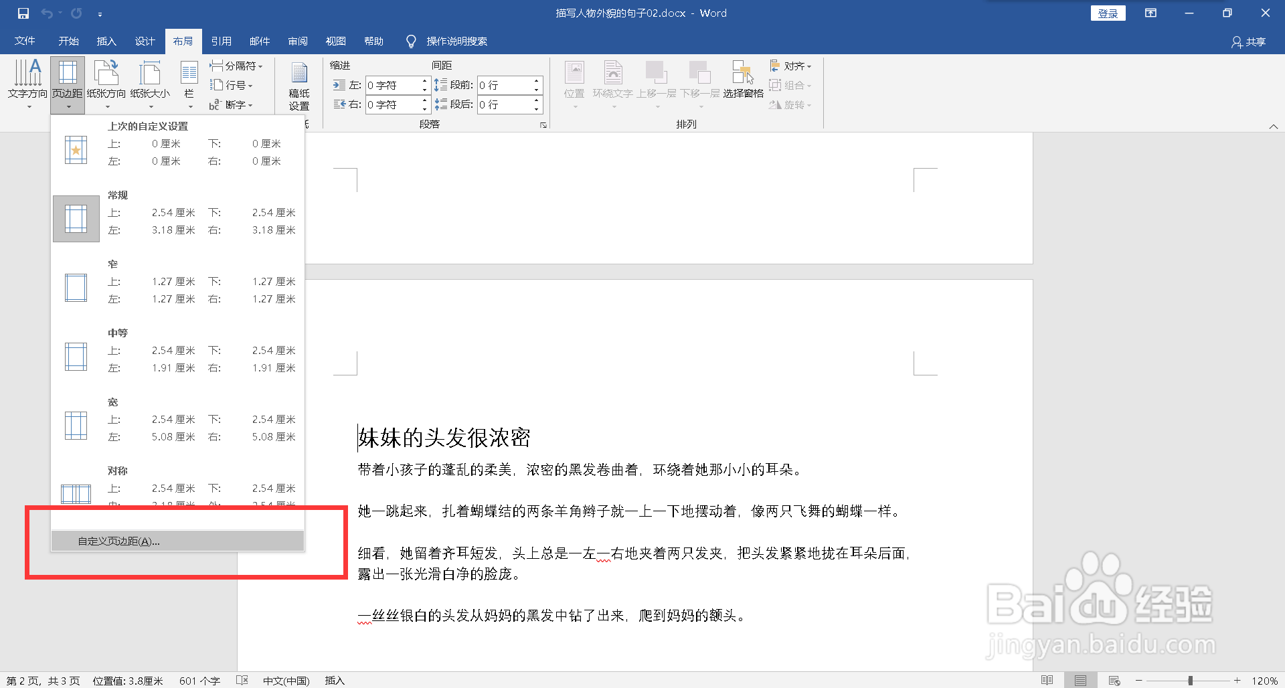Click the proofing check icon in status bar
The width and height of the screenshot is (1285, 688).
(x=242, y=681)
